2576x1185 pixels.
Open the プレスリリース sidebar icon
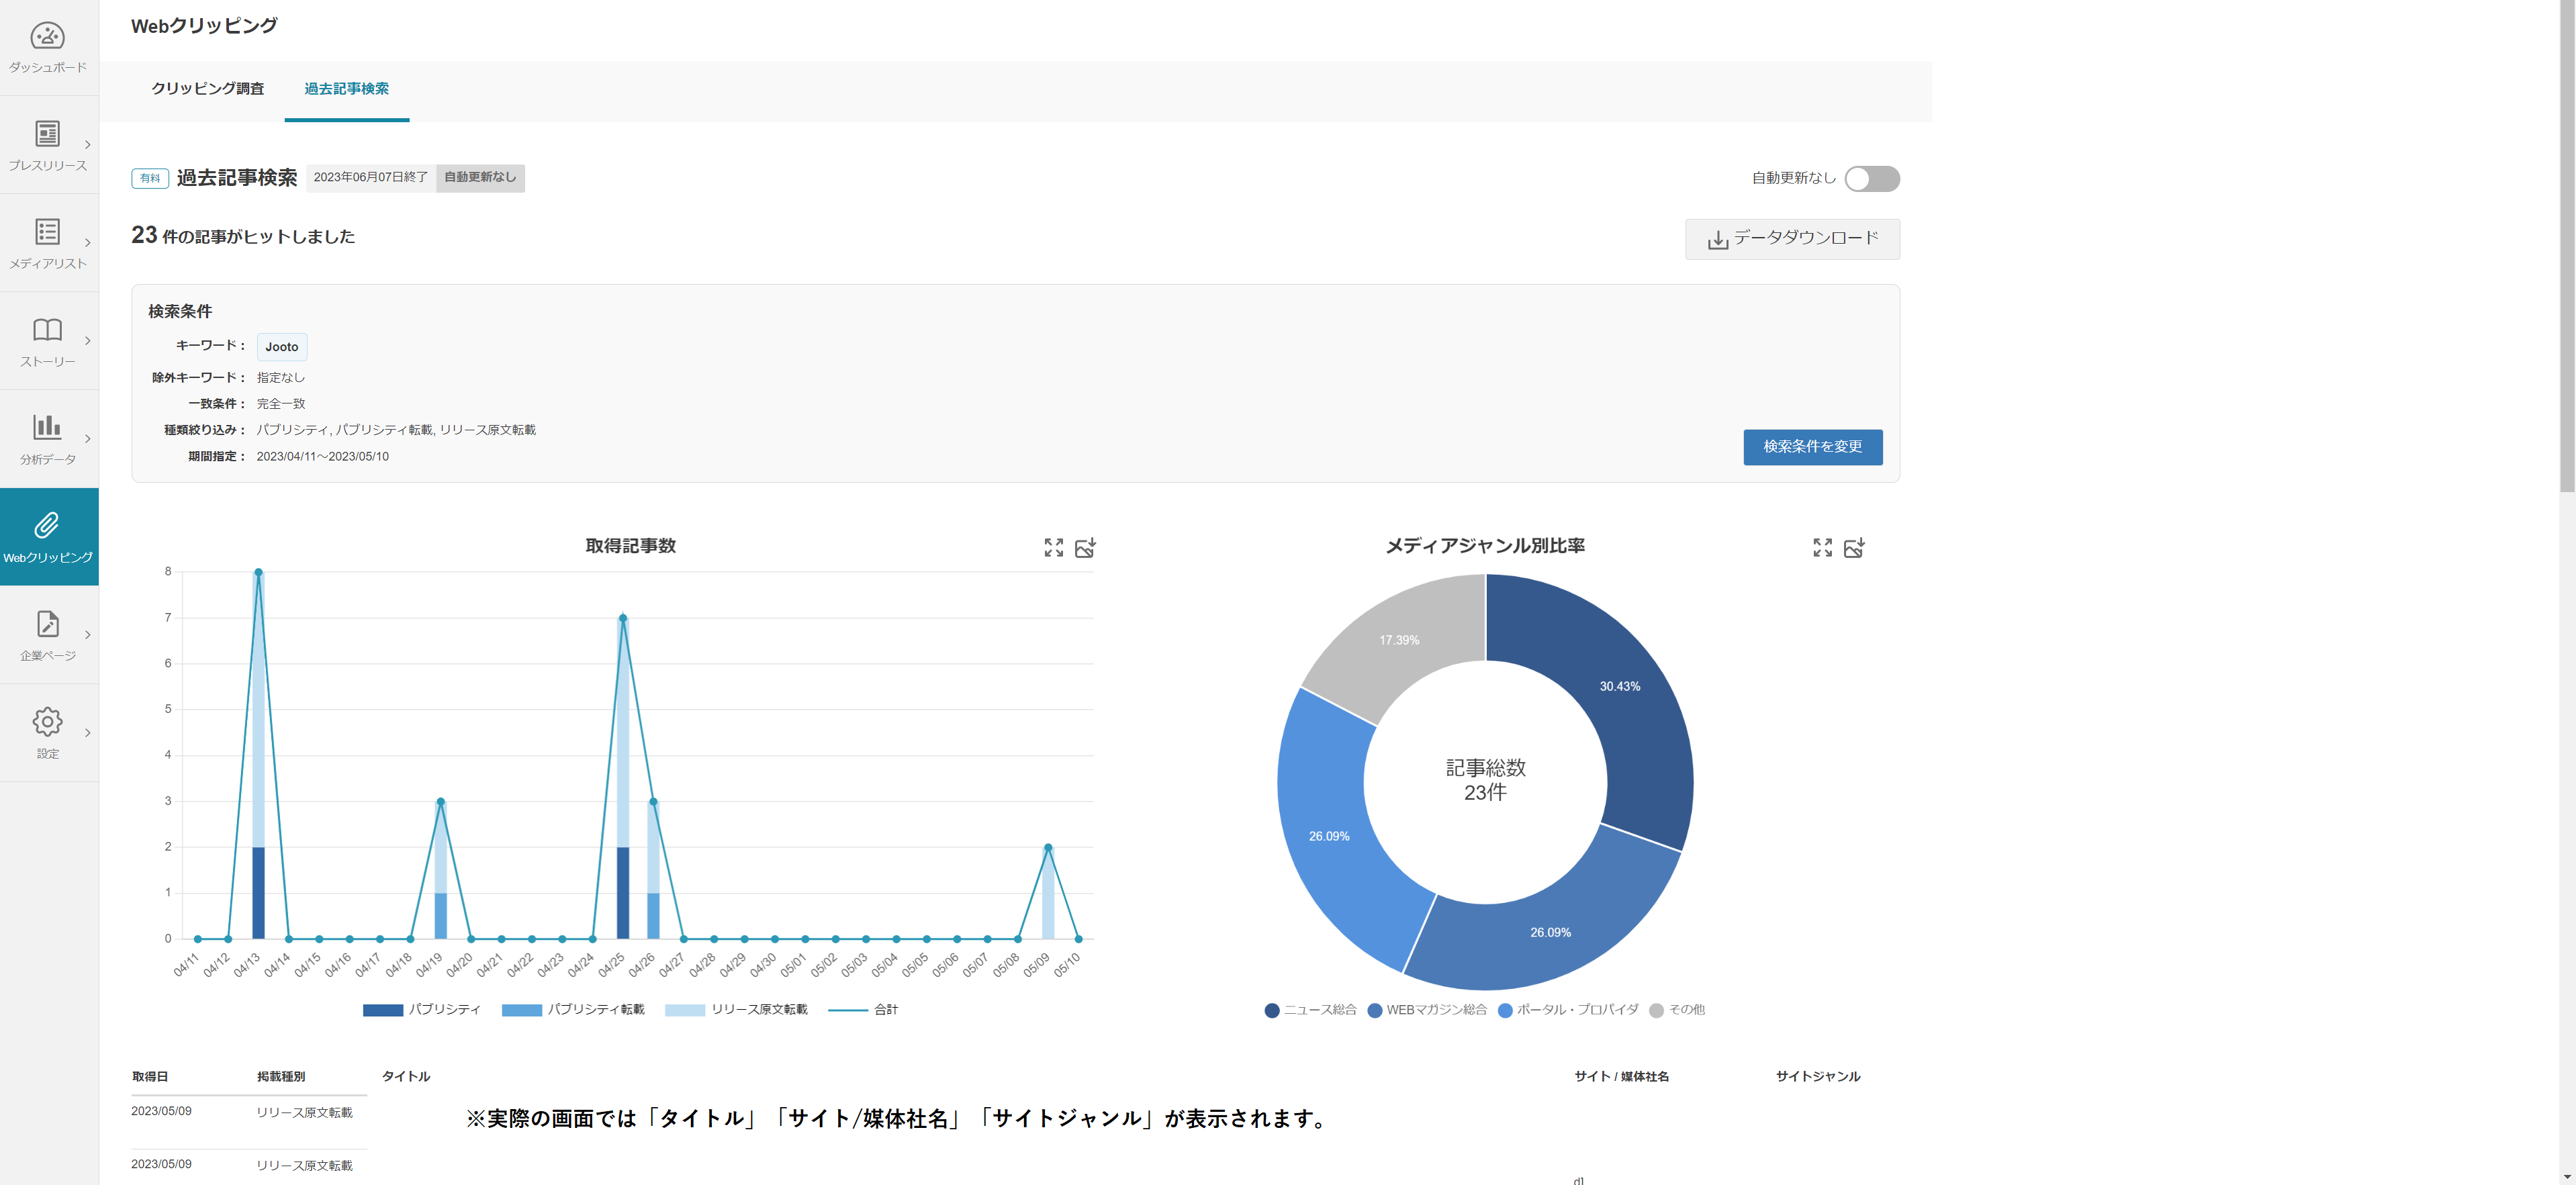point(48,134)
